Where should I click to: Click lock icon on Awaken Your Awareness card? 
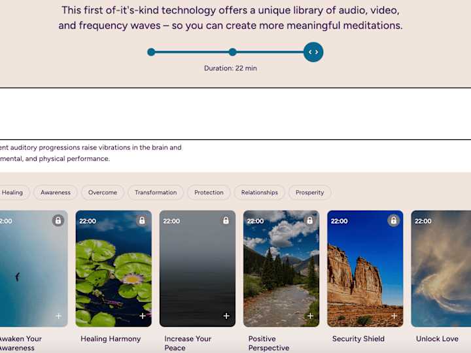coord(58,220)
